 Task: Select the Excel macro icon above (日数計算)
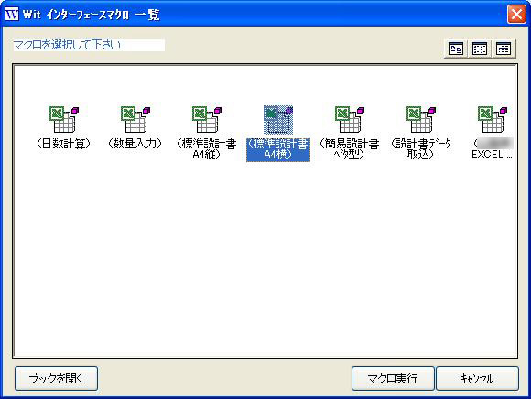coord(64,120)
